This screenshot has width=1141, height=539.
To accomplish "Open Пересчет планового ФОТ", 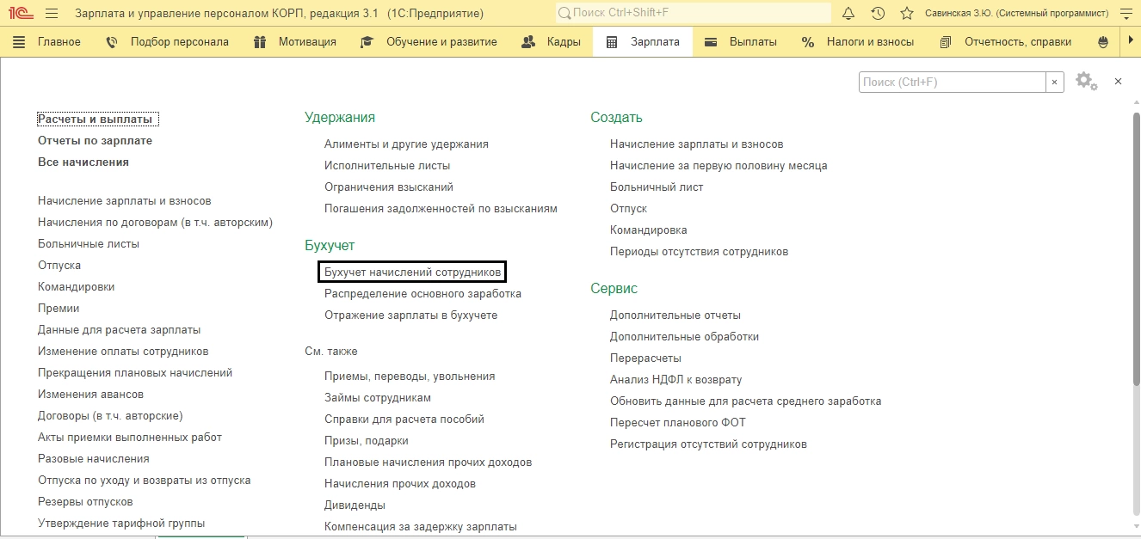I will pos(678,423).
